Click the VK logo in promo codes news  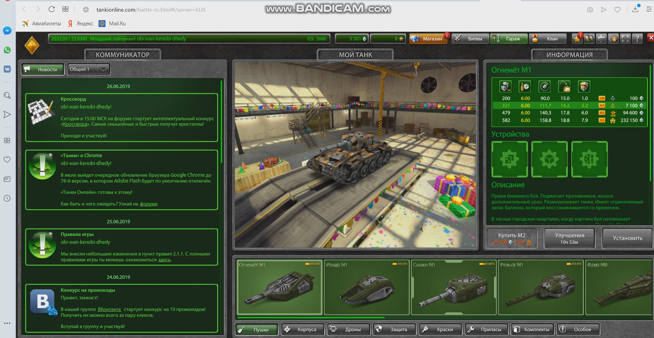(x=43, y=301)
